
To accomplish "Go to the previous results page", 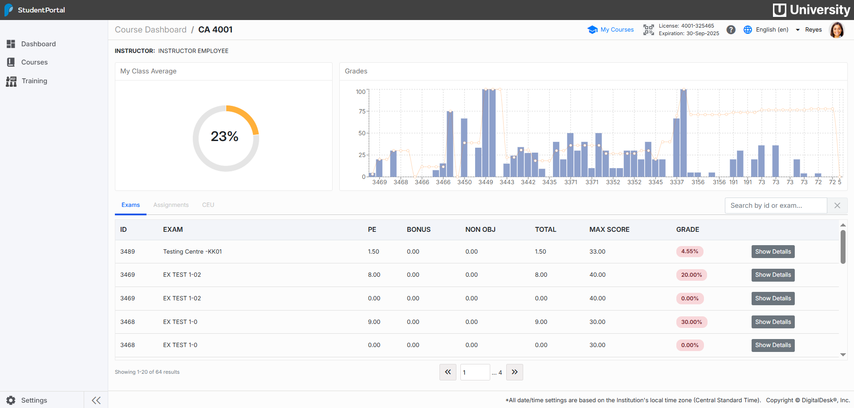I will 447,372.
